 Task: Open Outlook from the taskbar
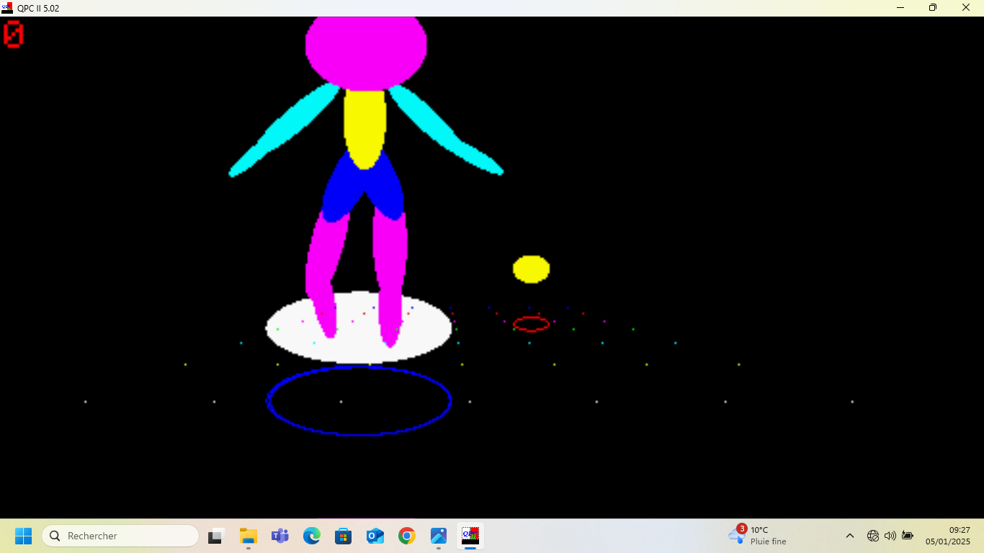375,536
